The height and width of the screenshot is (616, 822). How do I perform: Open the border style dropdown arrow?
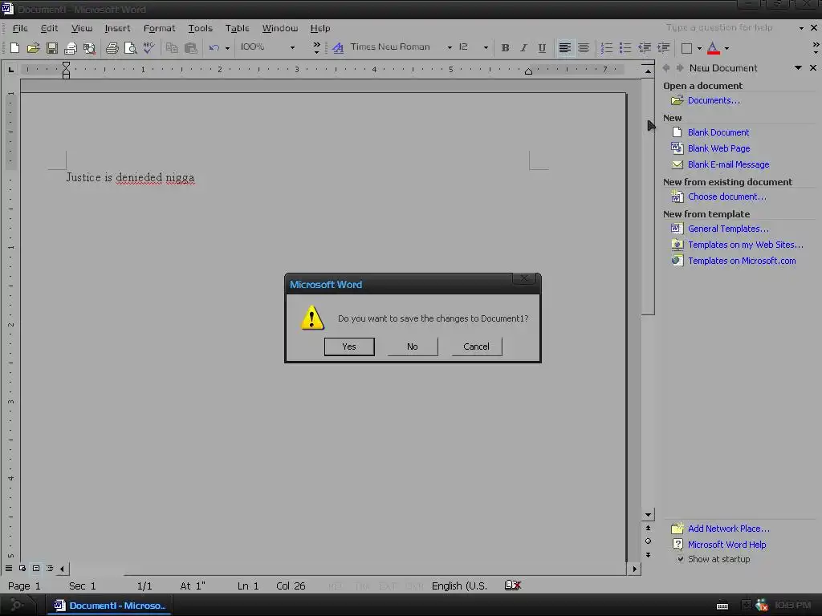tap(699, 48)
